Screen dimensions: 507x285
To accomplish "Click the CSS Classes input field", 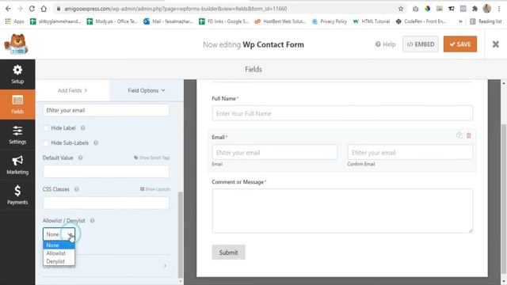I will 106,203.
